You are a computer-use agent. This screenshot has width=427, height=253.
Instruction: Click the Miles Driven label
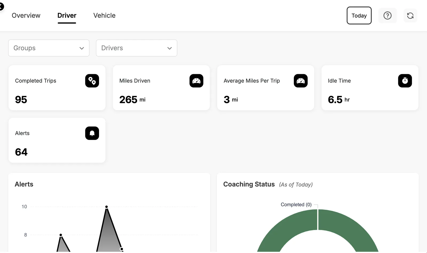click(x=135, y=81)
